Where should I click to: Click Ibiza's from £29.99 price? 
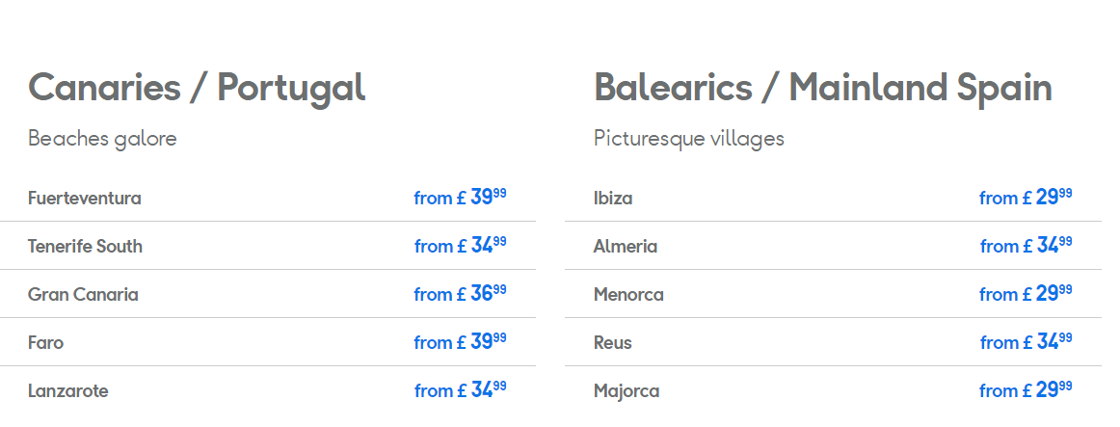pyautogui.click(x=1026, y=198)
